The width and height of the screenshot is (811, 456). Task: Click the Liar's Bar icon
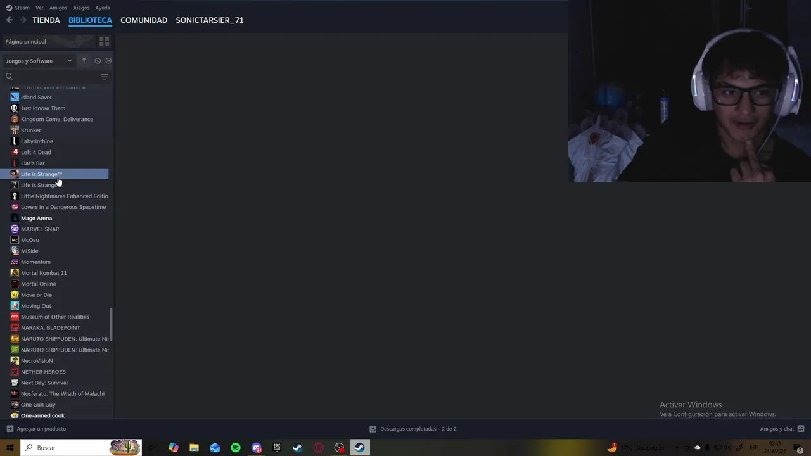point(15,163)
